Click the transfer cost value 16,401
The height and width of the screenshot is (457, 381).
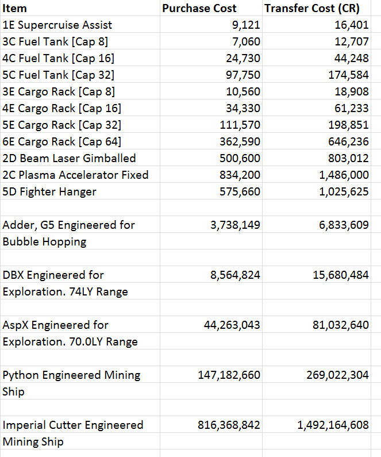pos(351,25)
